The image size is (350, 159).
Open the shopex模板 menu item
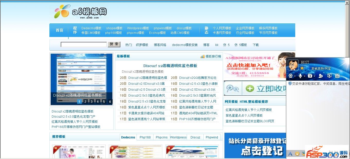(114, 28)
